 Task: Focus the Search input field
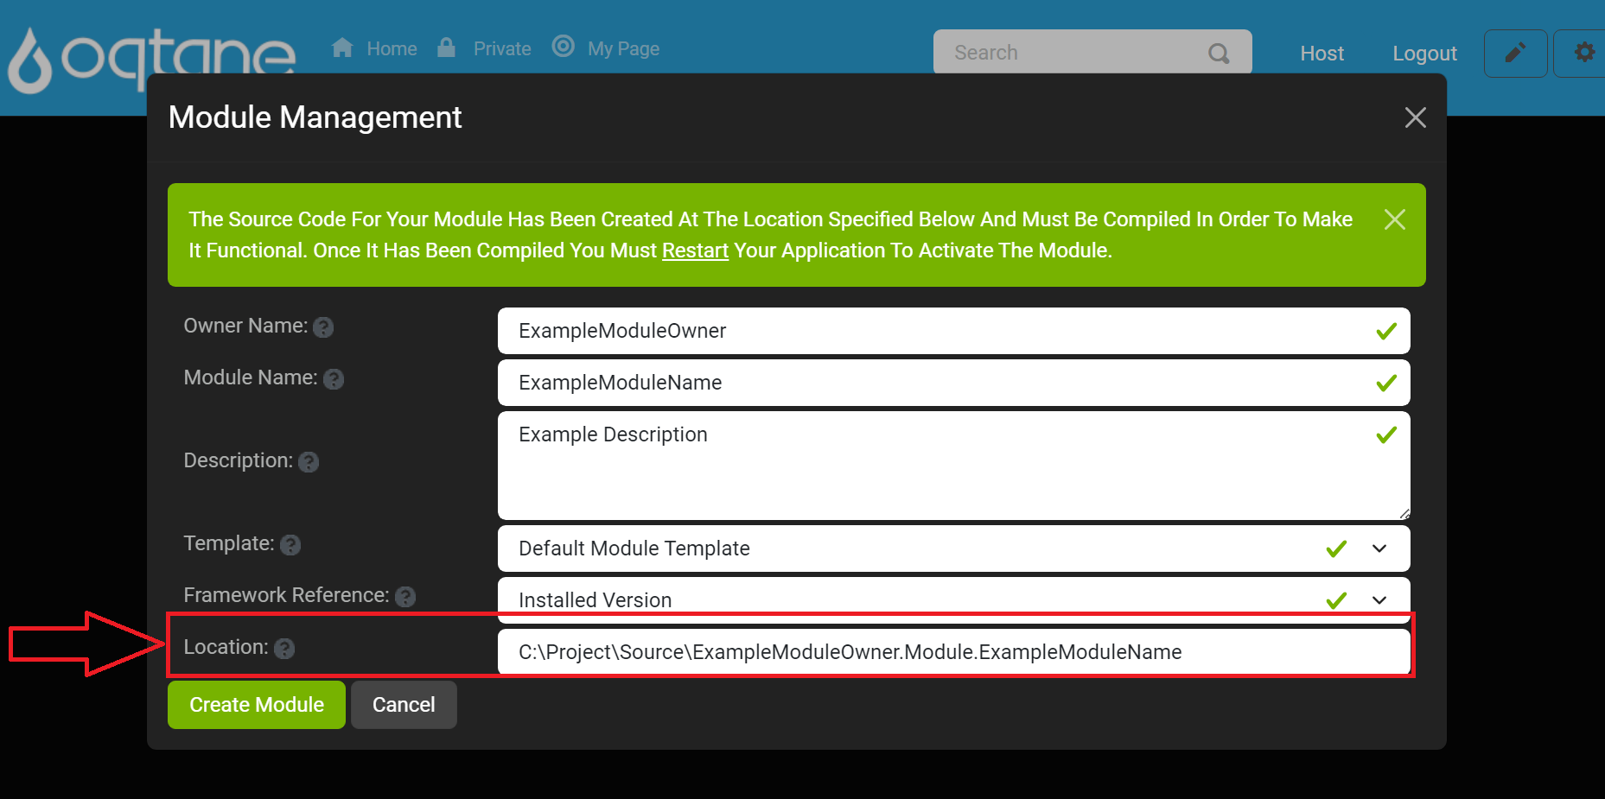[x=1092, y=52]
